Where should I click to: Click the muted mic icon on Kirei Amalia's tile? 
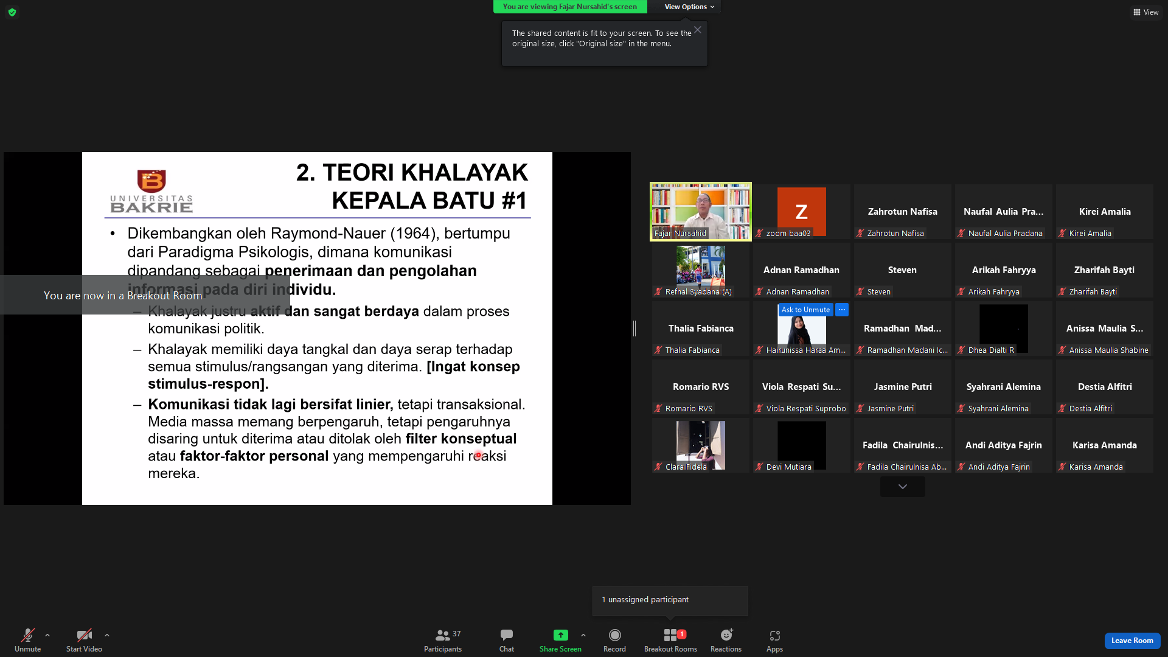pyautogui.click(x=1062, y=234)
